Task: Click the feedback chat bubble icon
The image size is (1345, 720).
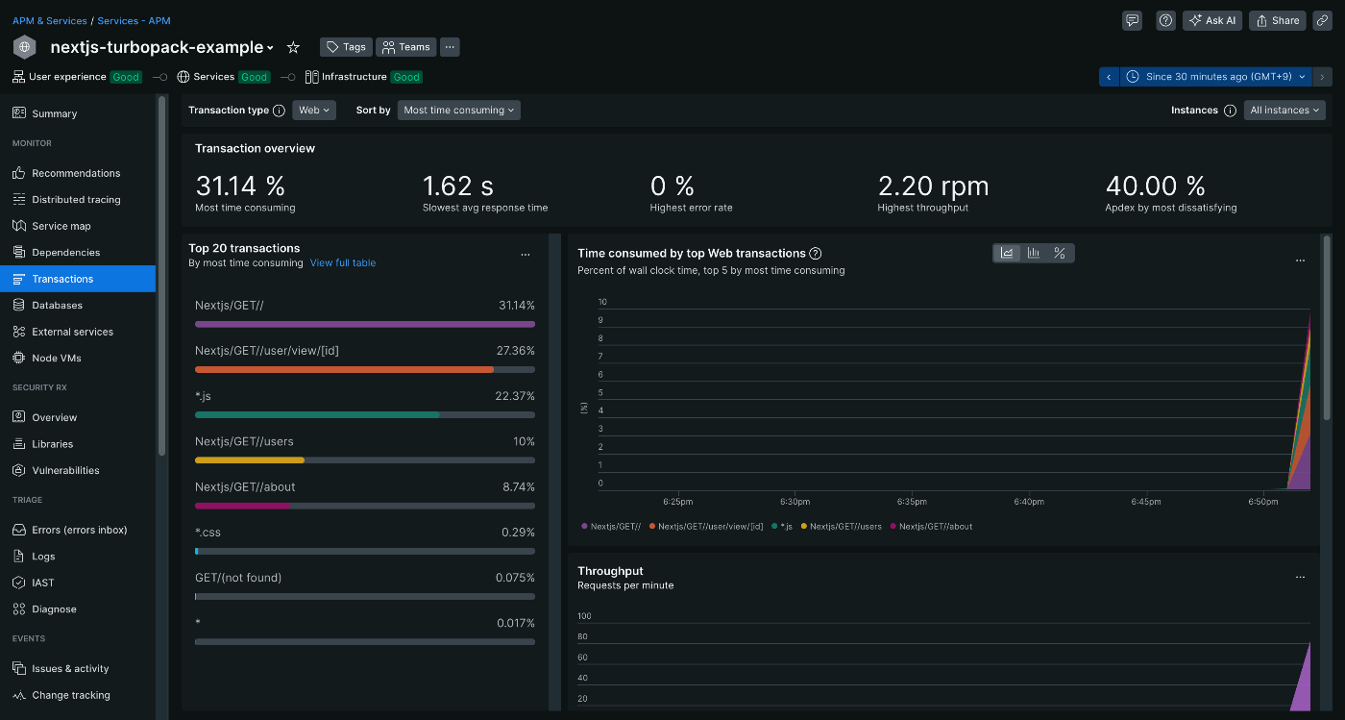Action: (x=1132, y=20)
